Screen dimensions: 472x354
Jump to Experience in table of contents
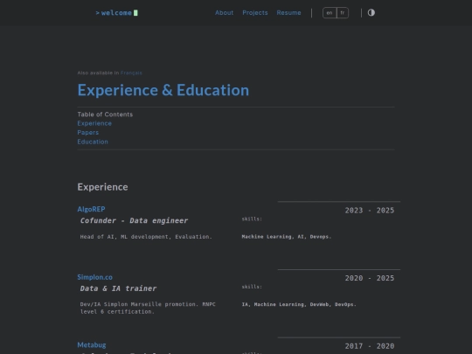point(94,123)
